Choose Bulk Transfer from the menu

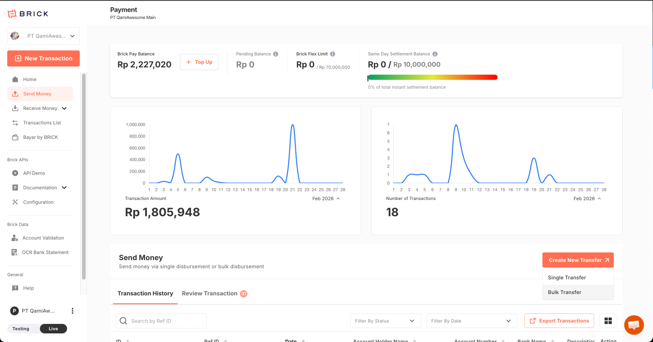pos(578,292)
